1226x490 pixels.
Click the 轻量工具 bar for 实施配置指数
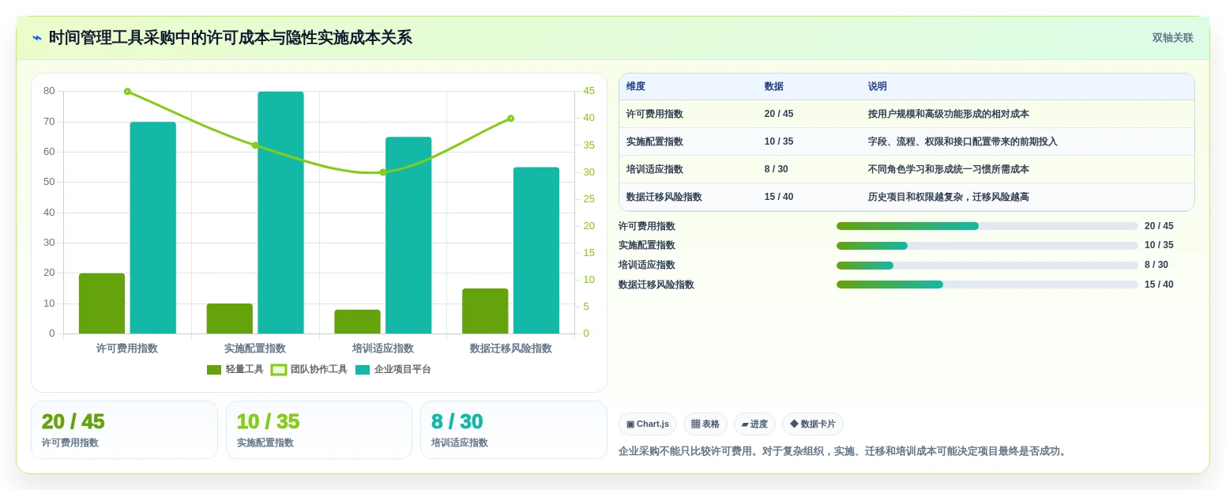click(x=230, y=318)
